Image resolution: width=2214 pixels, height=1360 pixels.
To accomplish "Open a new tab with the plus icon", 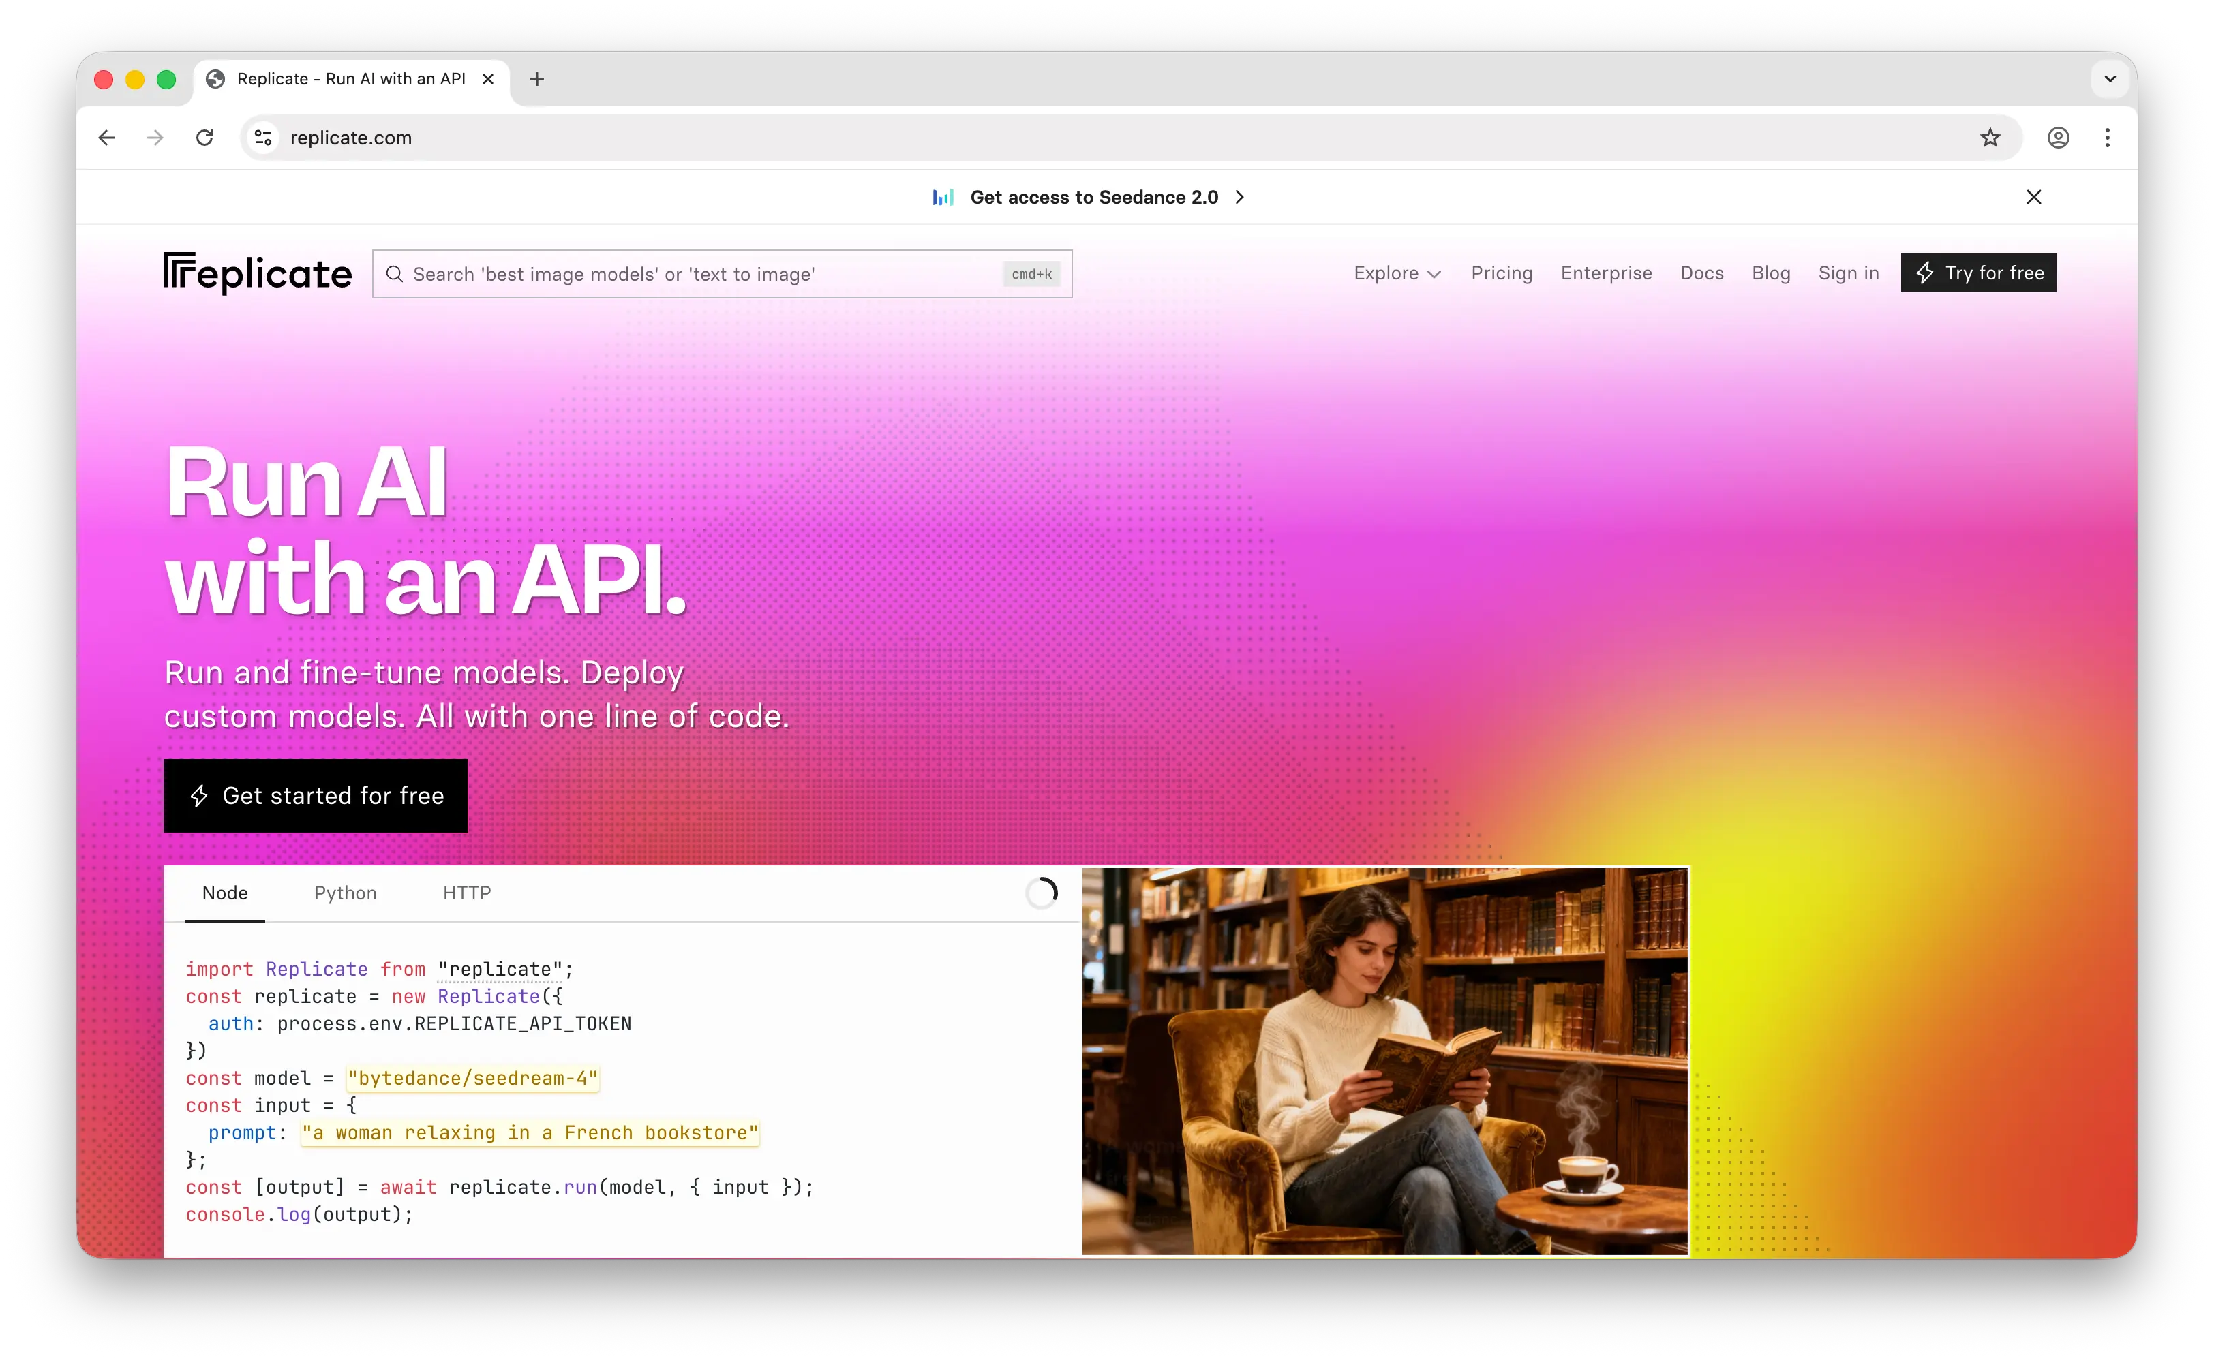I will [537, 79].
